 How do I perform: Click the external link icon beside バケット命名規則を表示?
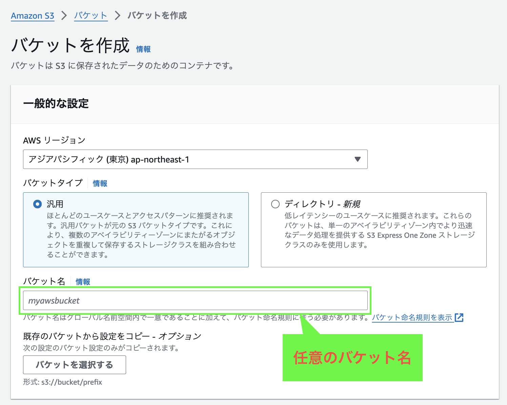click(x=460, y=317)
